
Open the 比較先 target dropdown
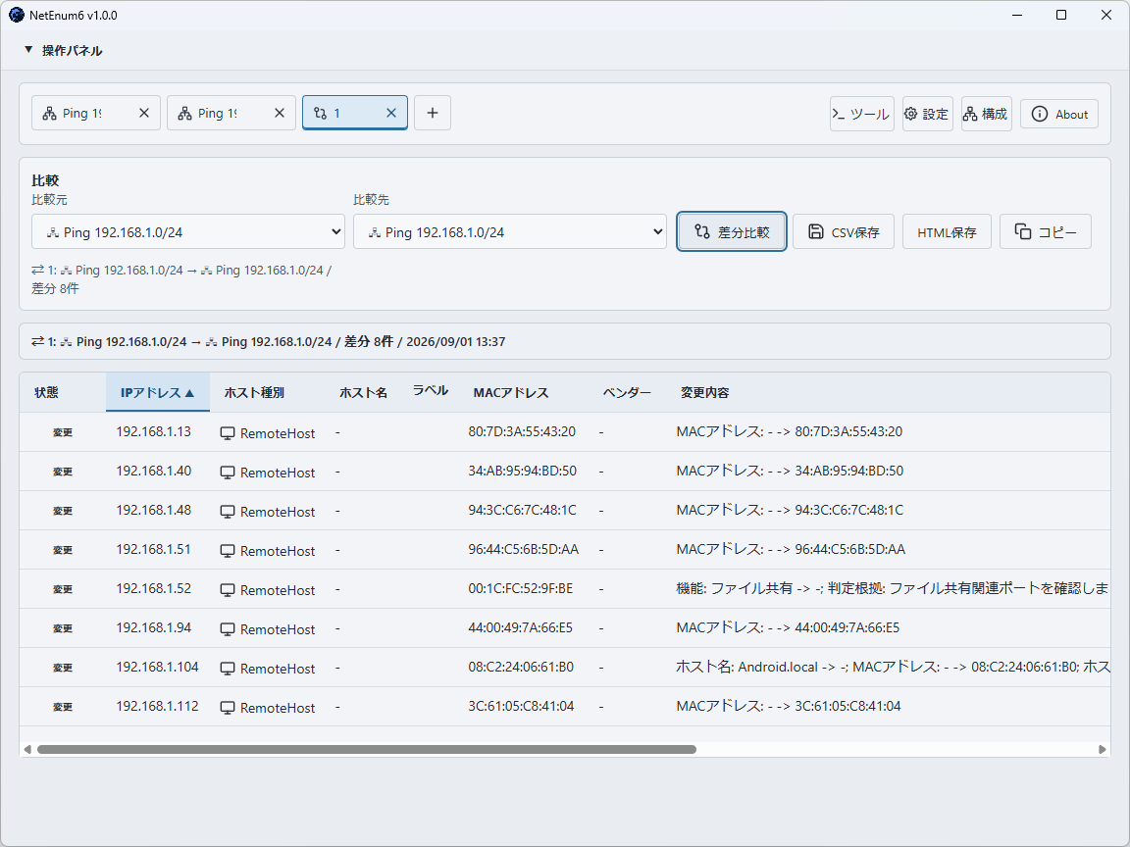[x=509, y=232]
